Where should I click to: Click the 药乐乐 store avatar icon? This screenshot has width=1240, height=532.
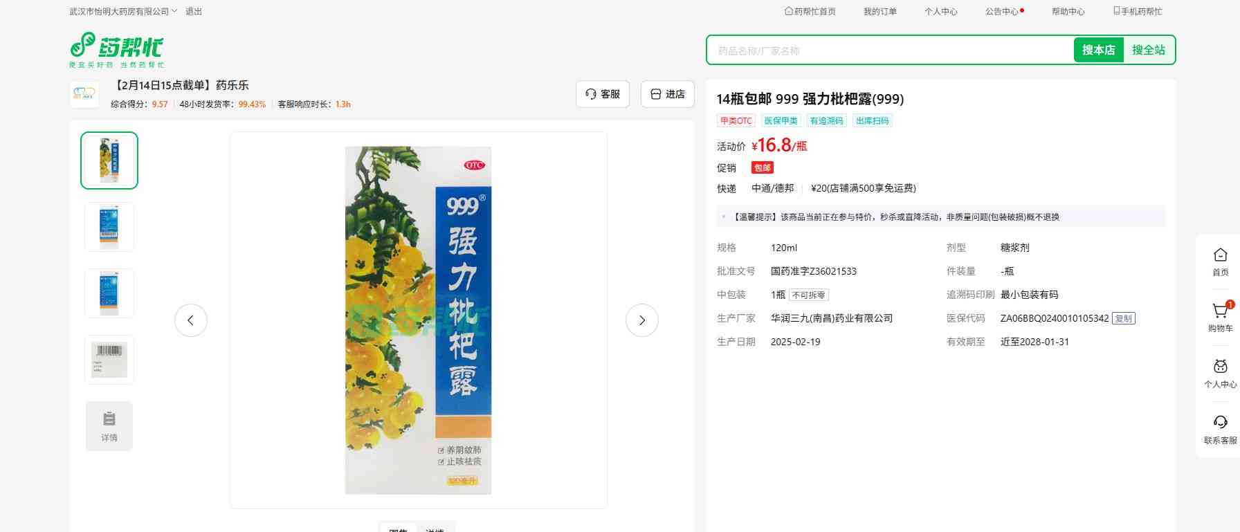(x=84, y=94)
